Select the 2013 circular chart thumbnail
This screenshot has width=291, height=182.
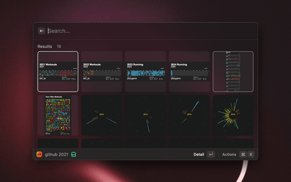point(145,115)
